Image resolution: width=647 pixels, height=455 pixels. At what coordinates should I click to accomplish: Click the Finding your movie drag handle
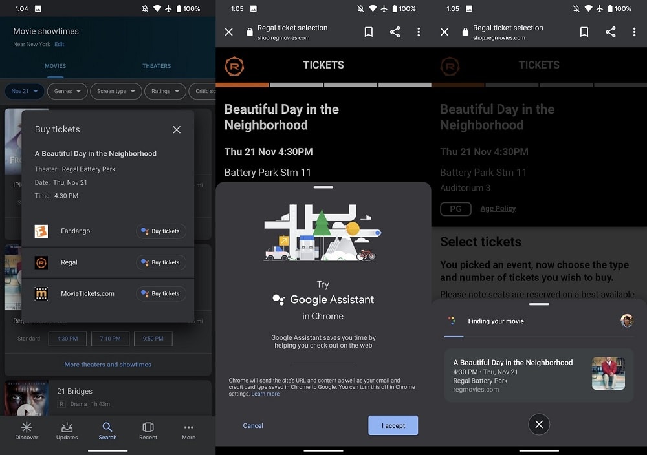pos(539,304)
